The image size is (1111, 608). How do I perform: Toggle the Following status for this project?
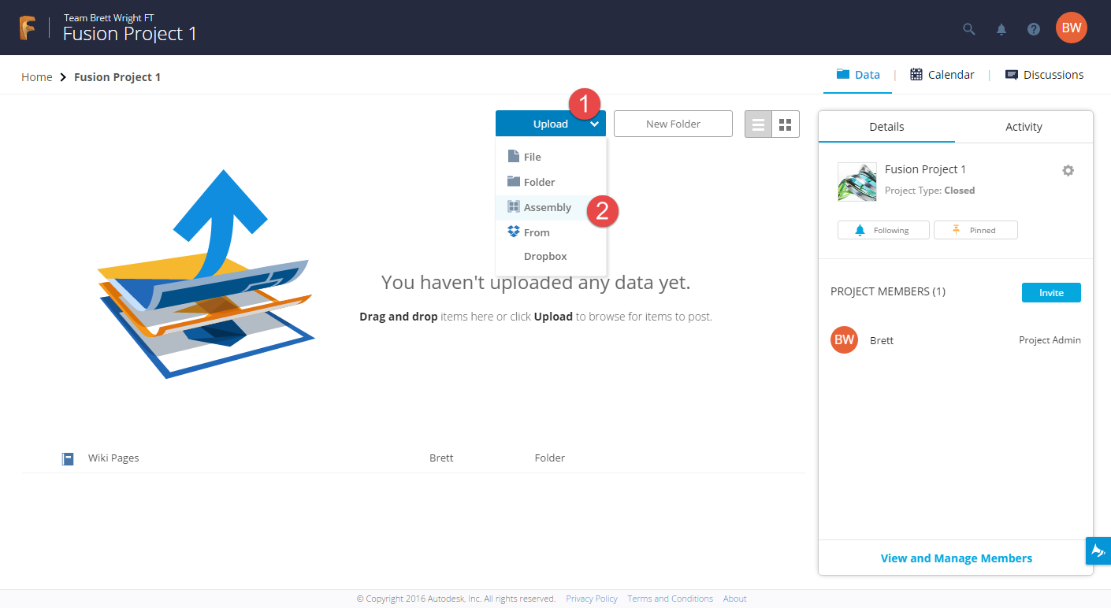tap(883, 230)
